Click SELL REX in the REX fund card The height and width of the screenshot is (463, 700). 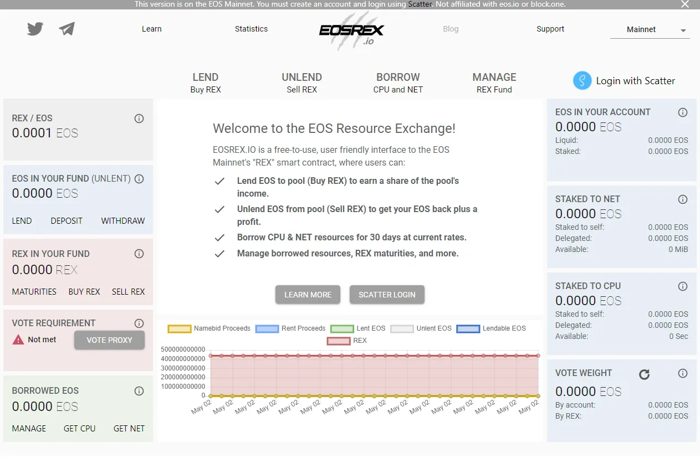point(128,291)
